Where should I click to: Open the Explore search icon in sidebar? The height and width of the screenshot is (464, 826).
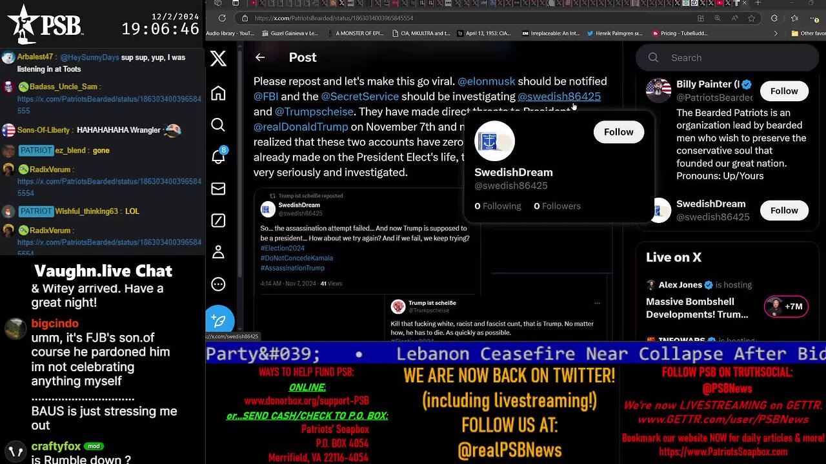pos(218,125)
